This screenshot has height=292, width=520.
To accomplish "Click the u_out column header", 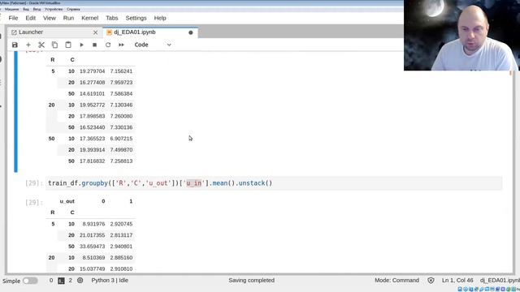I will 67,201.
